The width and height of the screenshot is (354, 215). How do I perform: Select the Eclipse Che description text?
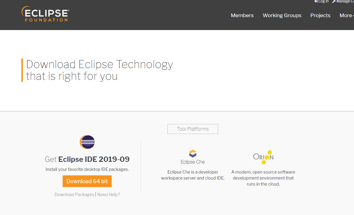click(193, 175)
